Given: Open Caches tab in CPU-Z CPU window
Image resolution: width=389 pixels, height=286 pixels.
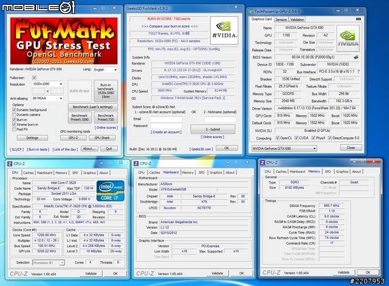Looking at the screenshot, I should (x=29, y=173).
